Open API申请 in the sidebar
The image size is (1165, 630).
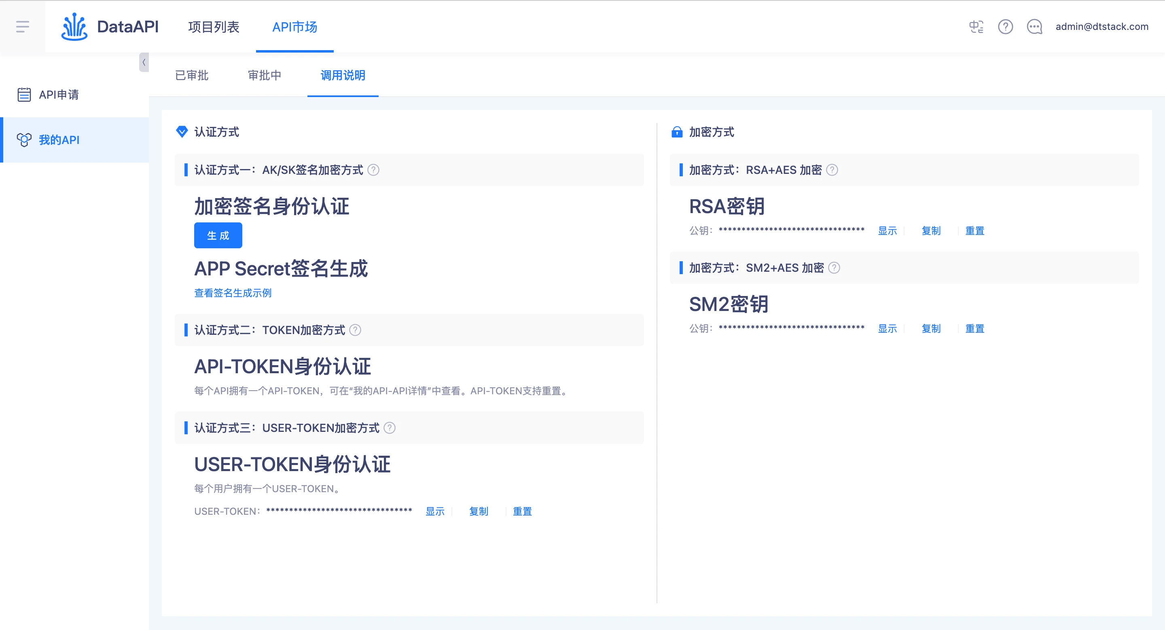point(74,95)
